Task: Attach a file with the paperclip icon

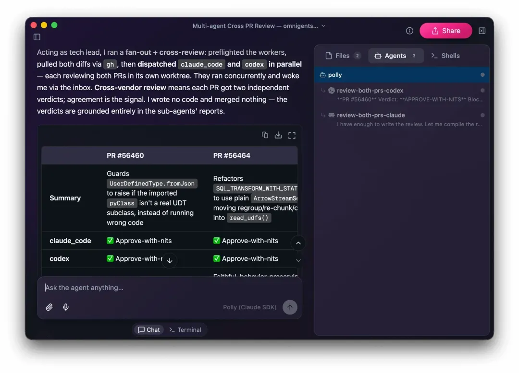Action: 49,307
